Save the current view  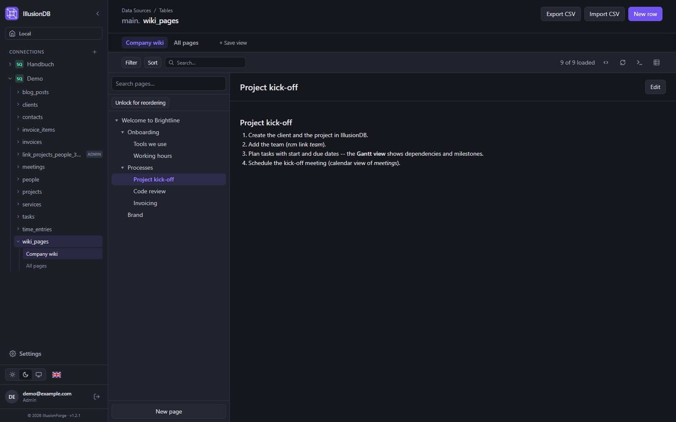click(x=233, y=43)
